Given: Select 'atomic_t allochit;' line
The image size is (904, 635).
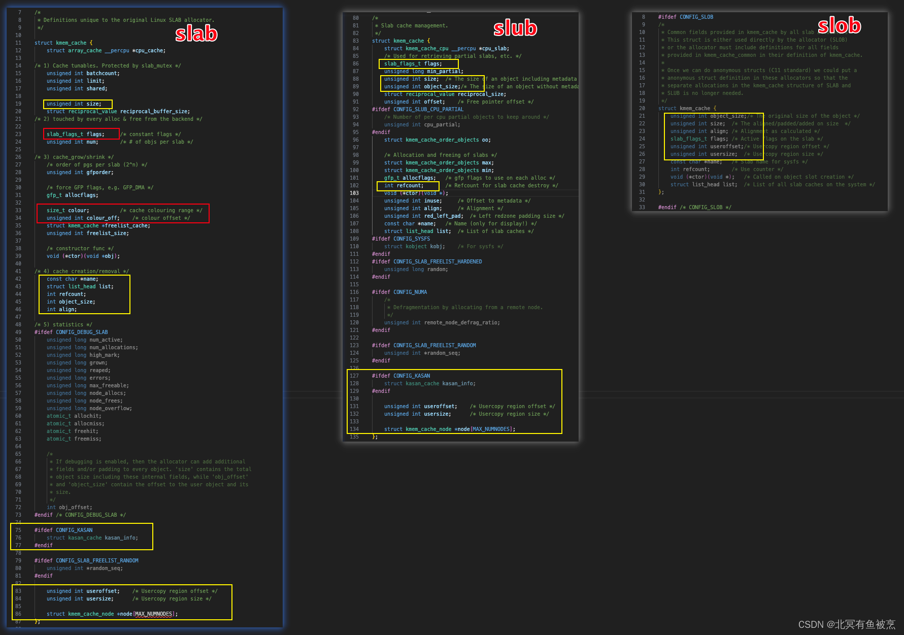Looking at the screenshot, I should (x=74, y=416).
